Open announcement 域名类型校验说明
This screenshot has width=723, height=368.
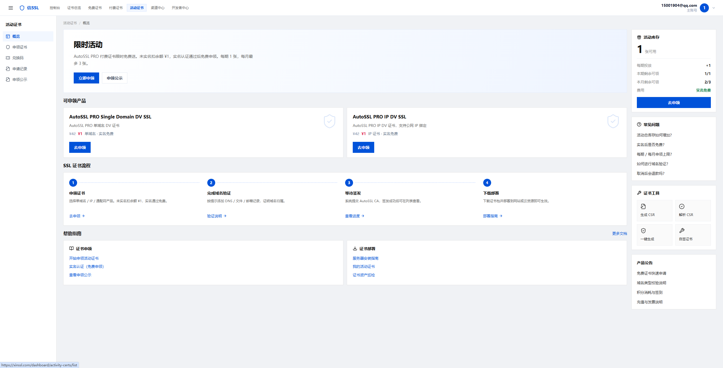(652, 283)
